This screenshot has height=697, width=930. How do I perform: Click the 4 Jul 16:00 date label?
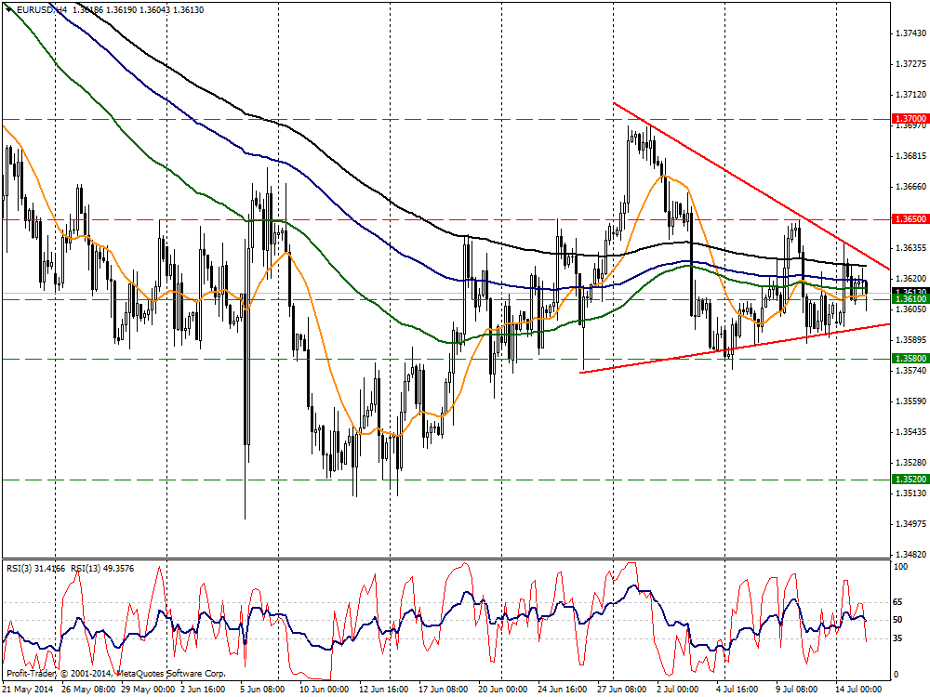click(737, 690)
